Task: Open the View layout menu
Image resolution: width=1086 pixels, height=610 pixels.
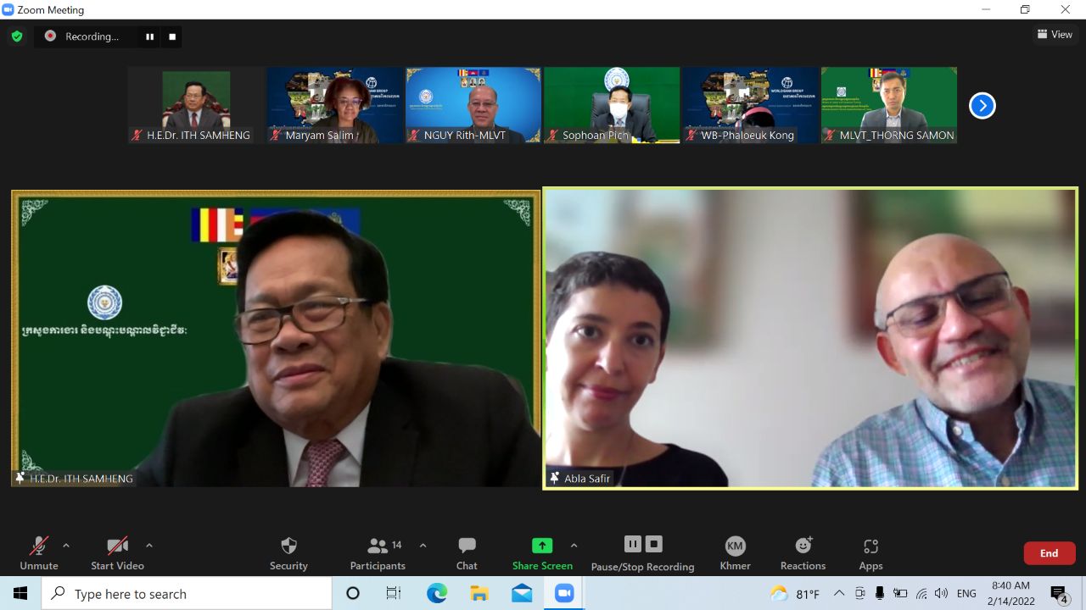Action: (x=1055, y=35)
